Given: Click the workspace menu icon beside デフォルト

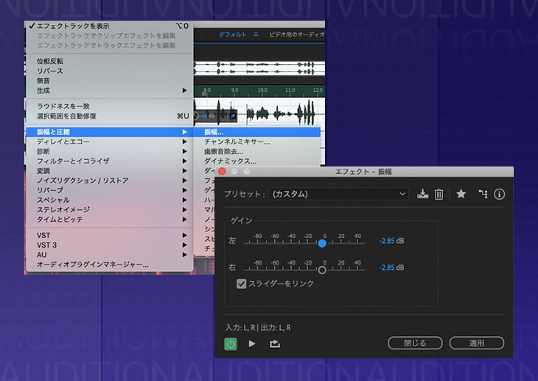Looking at the screenshot, I should point(256,35).
